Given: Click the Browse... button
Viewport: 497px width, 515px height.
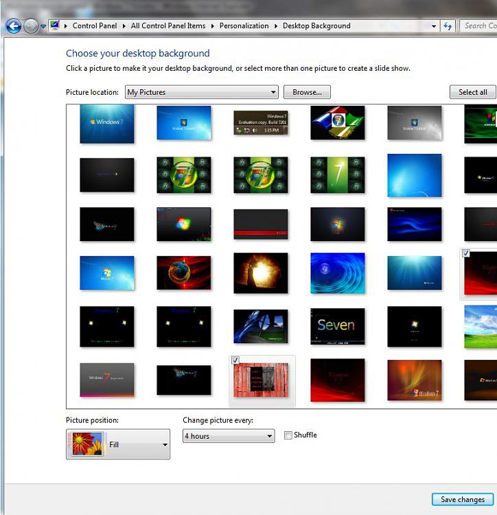Looking at the screenshot, I should 307,92.
